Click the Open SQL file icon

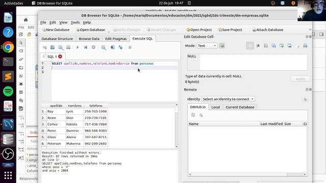(52, 47)
